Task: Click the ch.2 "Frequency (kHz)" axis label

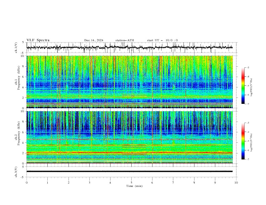Action: tap(18, 133)
